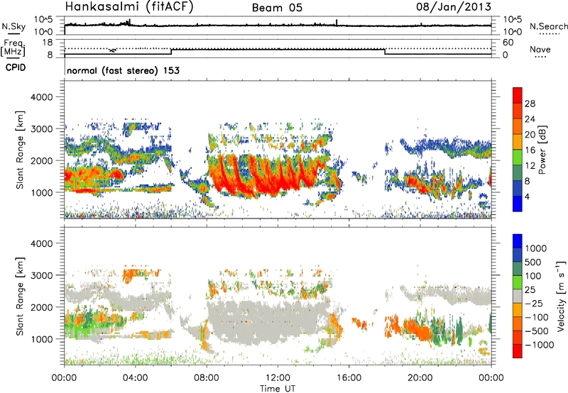Viewport: 568px width, 393px height.
Task: Click the '08:00' time tick label
Action: pyautogui.click(x=207, y=378)
